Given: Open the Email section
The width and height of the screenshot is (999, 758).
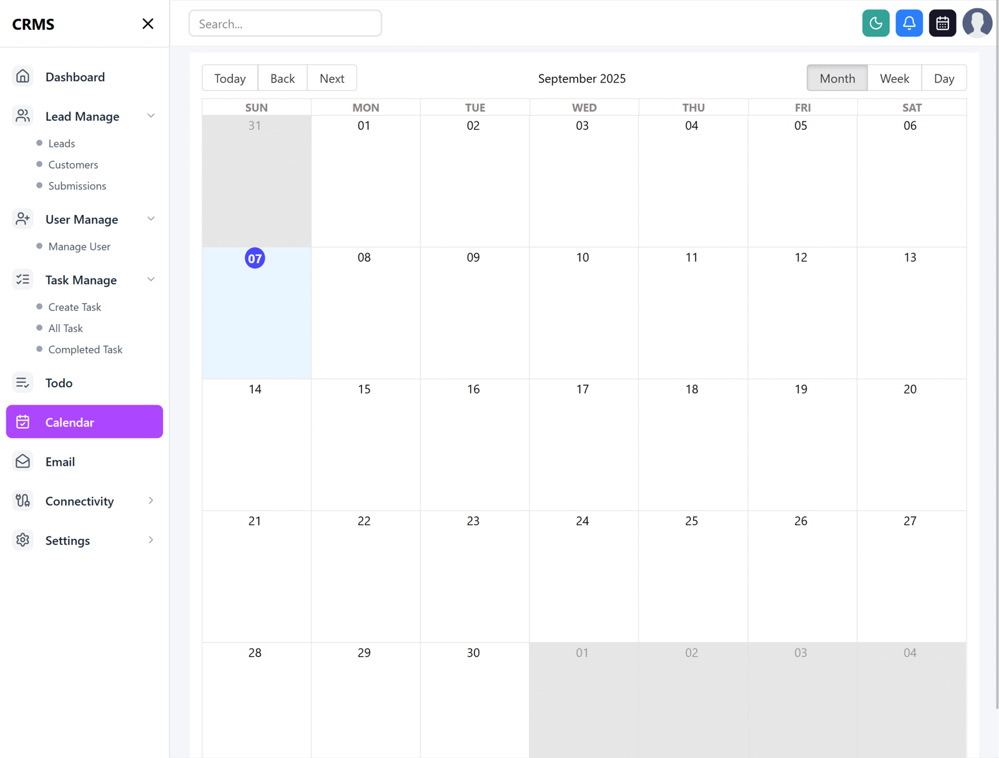Looking at the screenshot, I should 60,461.
